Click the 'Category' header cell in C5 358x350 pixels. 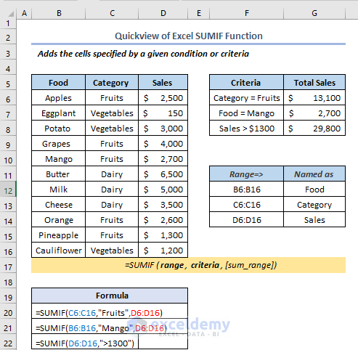point(112,82)
